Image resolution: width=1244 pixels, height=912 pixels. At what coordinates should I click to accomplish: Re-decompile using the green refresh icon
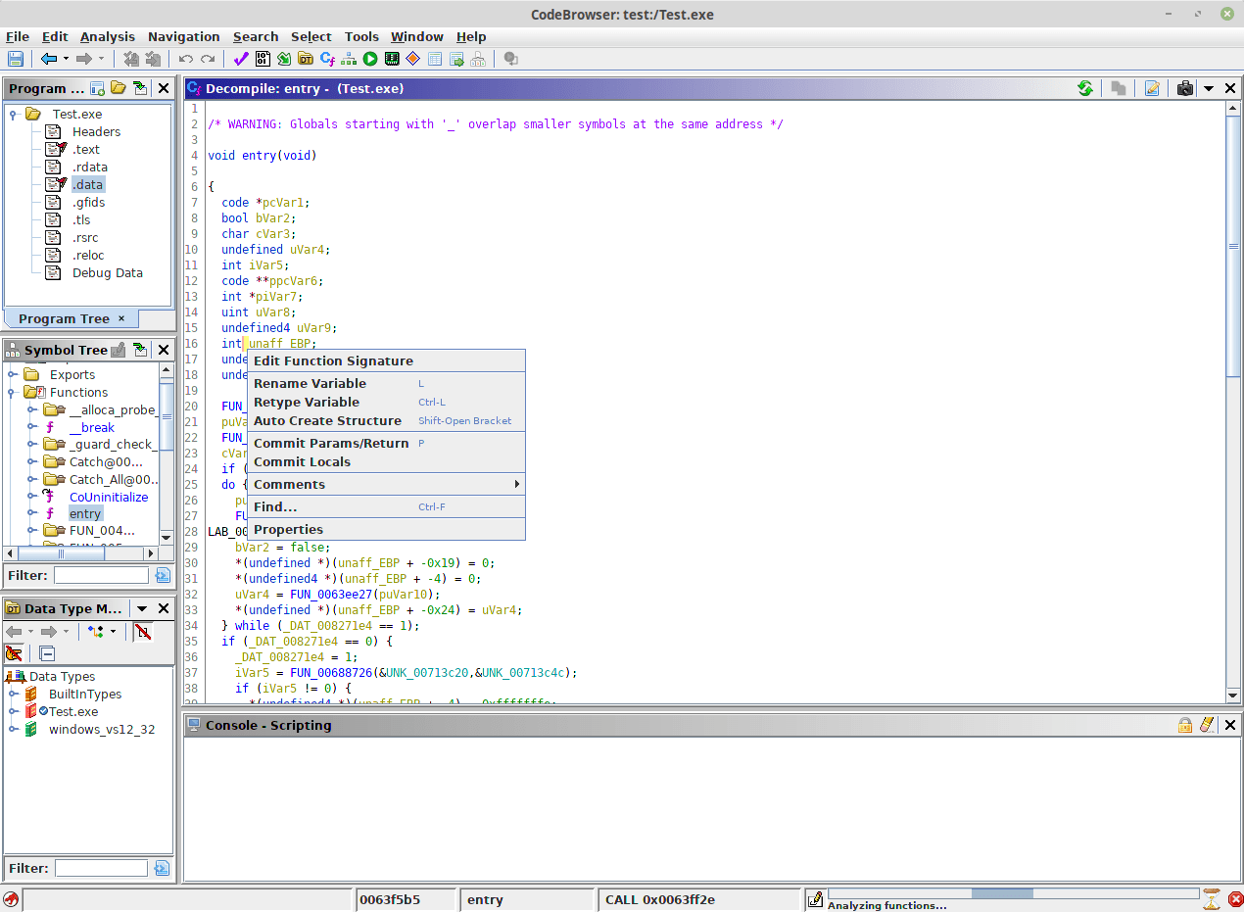tap(1085, 88)
